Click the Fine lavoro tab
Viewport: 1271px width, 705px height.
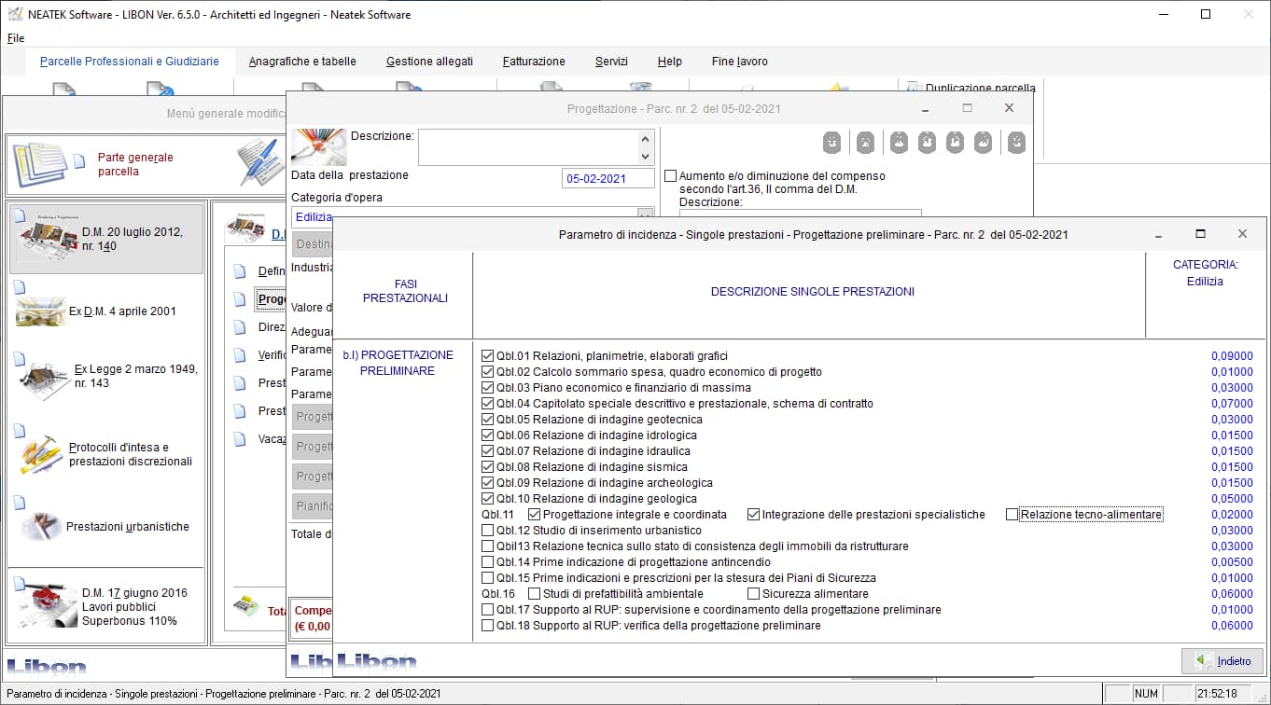pos(740,62)
